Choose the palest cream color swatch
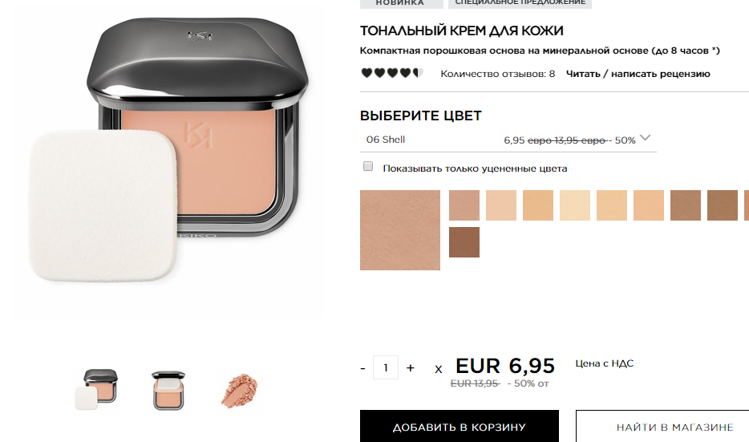The image size is (749, 442). click(575, 205)
